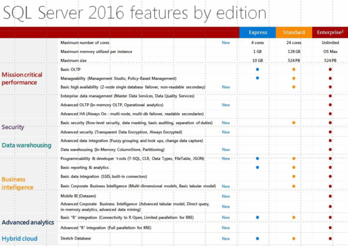Click the Enterprise dot for Mobile BI (Datazen)
The image size is (348, 247).
tap(330, 197)
